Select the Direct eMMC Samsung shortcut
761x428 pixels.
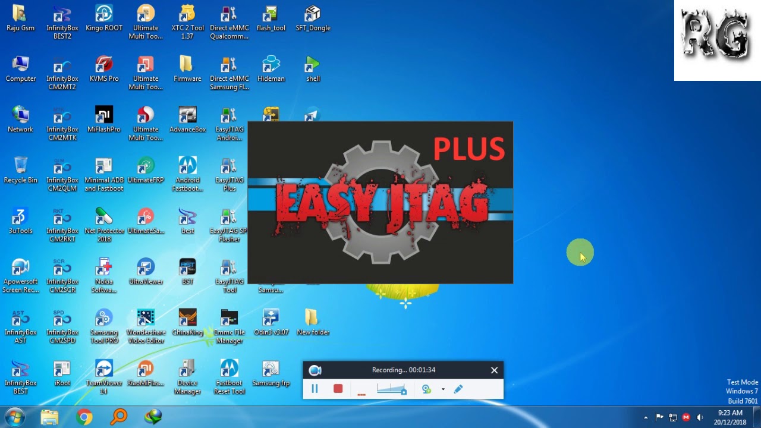pos(229,73)
